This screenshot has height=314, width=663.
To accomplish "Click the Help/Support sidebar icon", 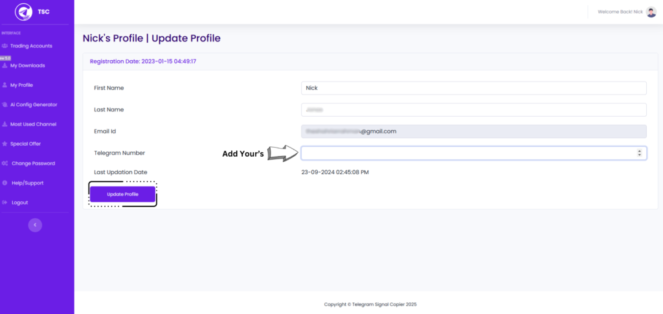I will 5,183.
